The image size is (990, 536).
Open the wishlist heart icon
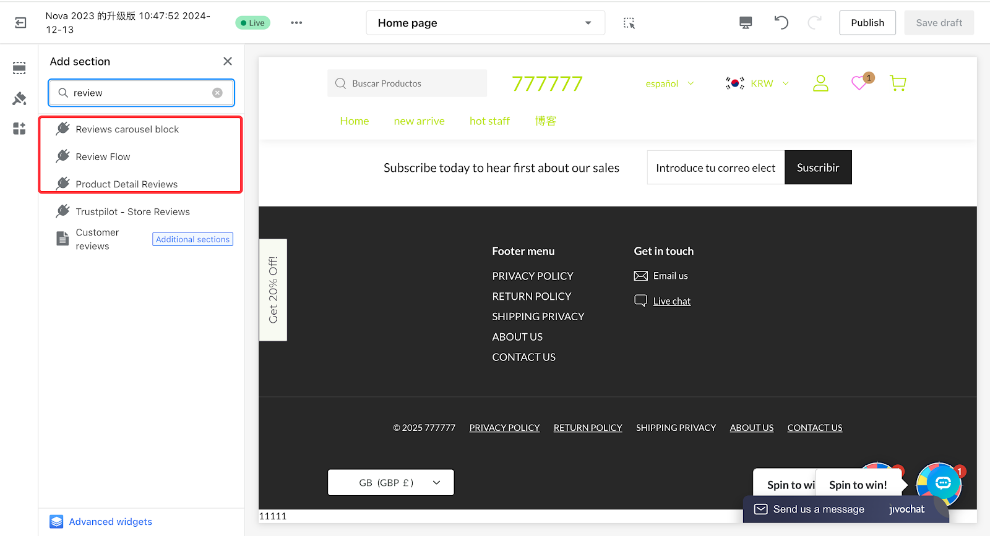coord(859,83)
